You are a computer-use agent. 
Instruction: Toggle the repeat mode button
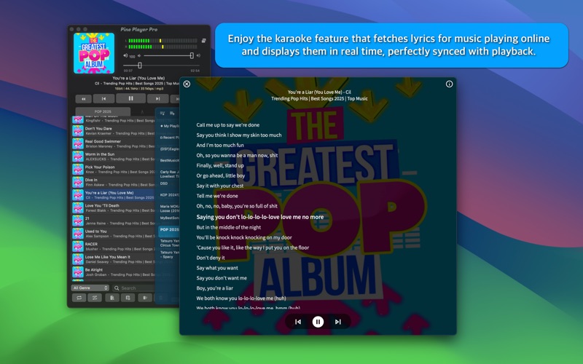click(79, 298)
